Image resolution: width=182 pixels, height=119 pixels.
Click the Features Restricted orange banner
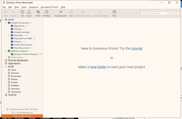22,116
